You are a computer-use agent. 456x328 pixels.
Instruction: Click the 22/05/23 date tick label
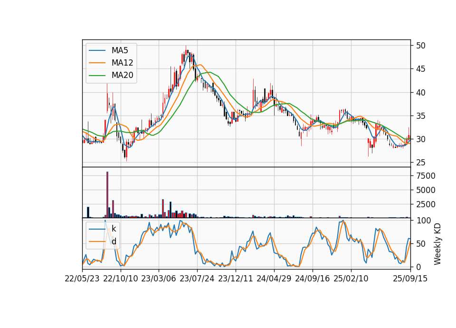pos(82,279)
